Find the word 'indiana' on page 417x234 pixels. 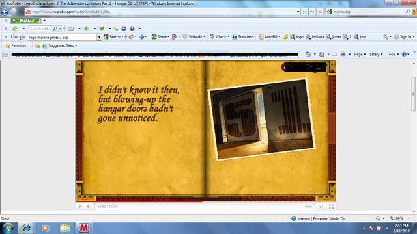pos(315,37)
